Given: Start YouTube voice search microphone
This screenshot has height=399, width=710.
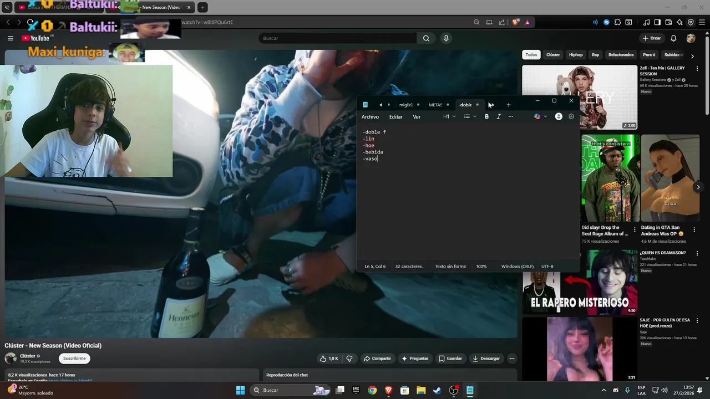Looking at the screenshot, I should point(446,38).
